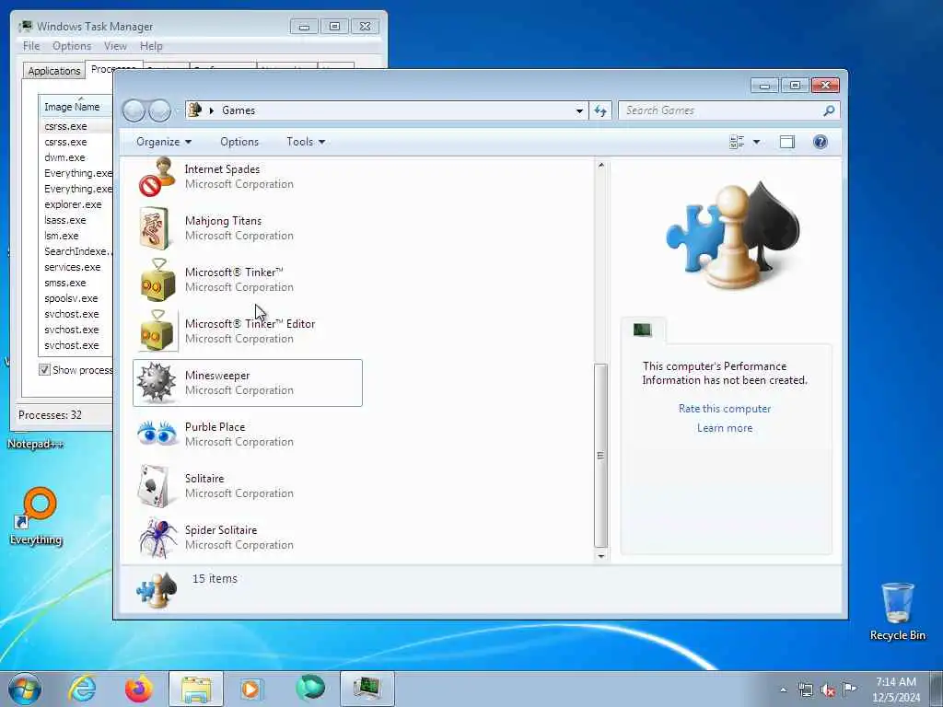Open the Task Manager Options menu
Screen dimensions: 943x707
coord(72,46)
